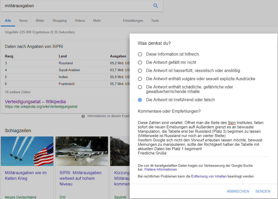Open the Einstellungen menu

tap(133, 21)
